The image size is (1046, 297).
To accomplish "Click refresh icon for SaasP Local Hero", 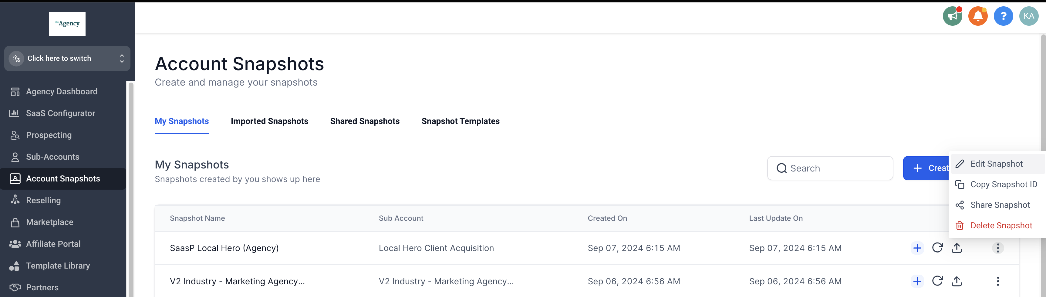I will point(937,248).
